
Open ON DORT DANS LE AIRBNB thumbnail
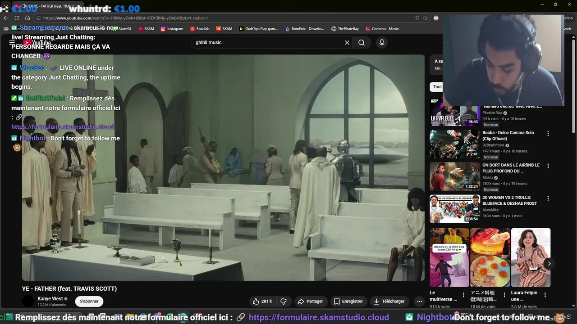pos(454,176)
